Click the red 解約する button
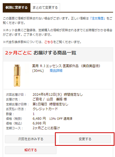This screenshot has width=115, height=157. click(31, 150)
